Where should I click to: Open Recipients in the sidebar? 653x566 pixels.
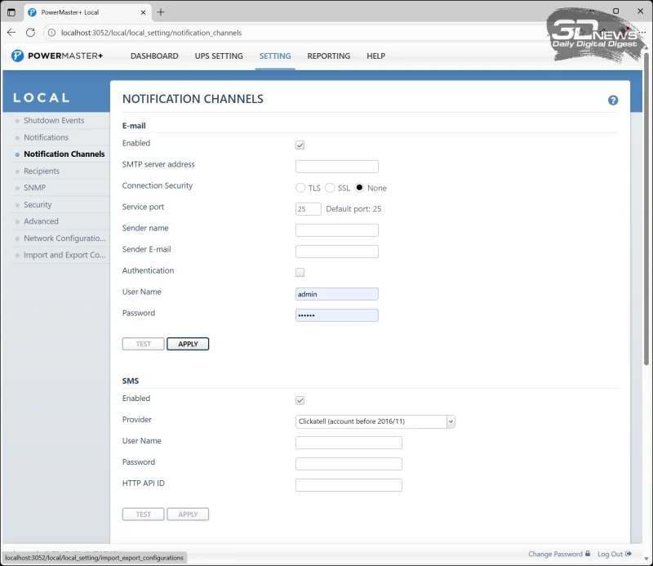[x=42, y=172]
